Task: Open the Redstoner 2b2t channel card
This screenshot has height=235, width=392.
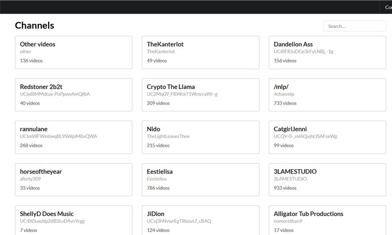Action: click(x=74, y=95)
